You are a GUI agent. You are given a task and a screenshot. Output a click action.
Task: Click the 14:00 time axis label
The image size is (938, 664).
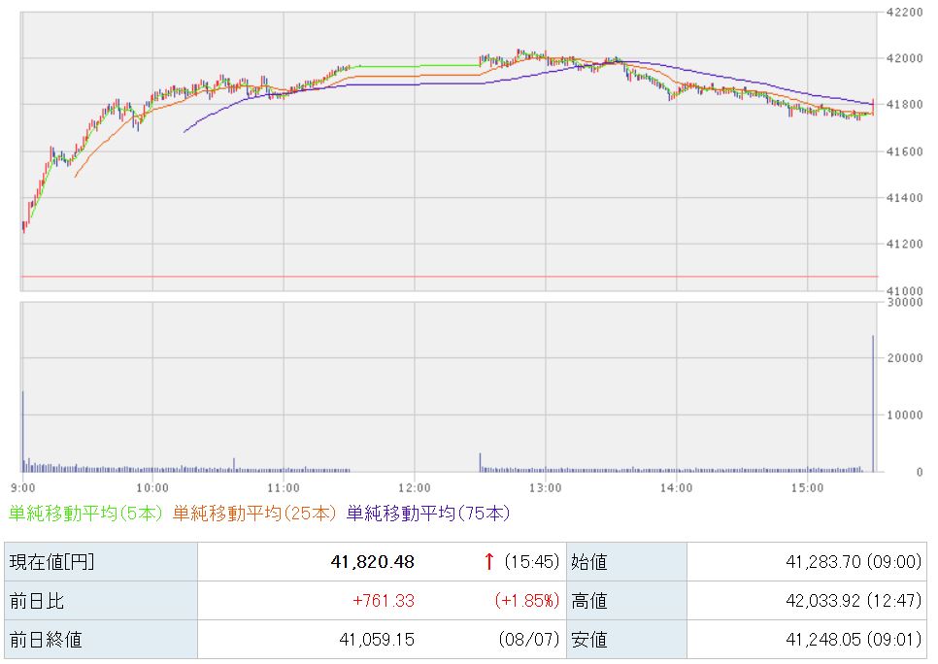[x=677, y=488]
